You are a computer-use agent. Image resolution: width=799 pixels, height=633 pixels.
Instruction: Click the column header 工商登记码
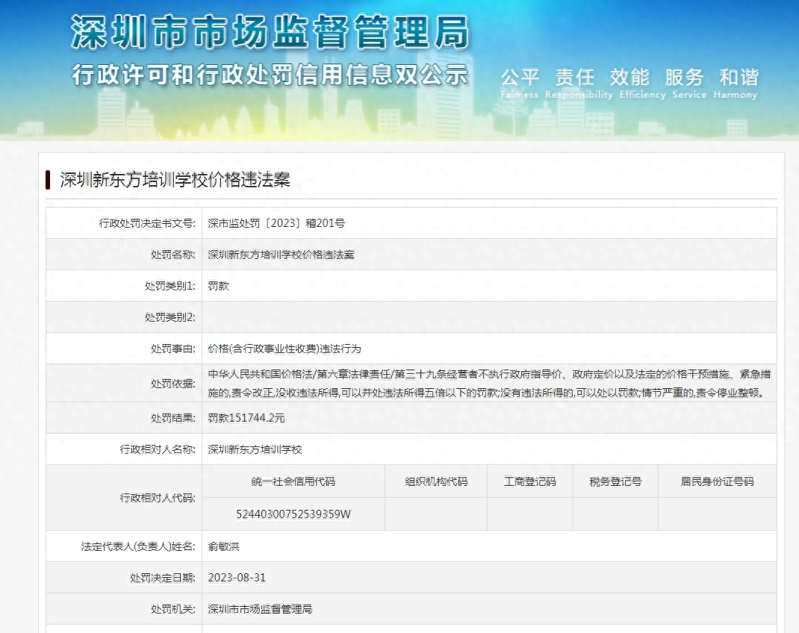pyautogui.click(x=530, y=481)
